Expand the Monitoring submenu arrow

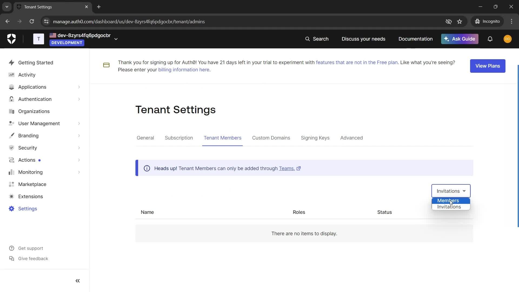tap(79, 172)
